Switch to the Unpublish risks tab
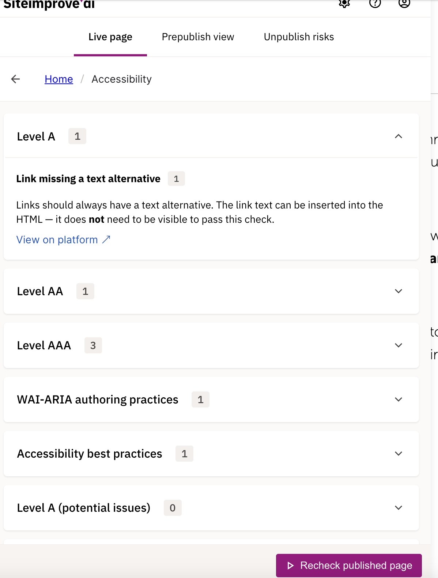Viewport: 438px width, 578px height. (x=299, y=37)
